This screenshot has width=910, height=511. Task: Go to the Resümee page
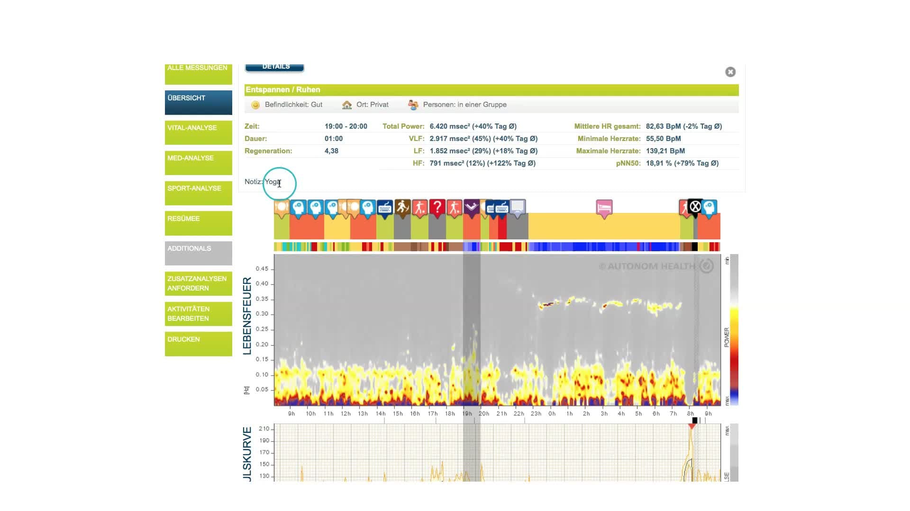click(198, 223)
